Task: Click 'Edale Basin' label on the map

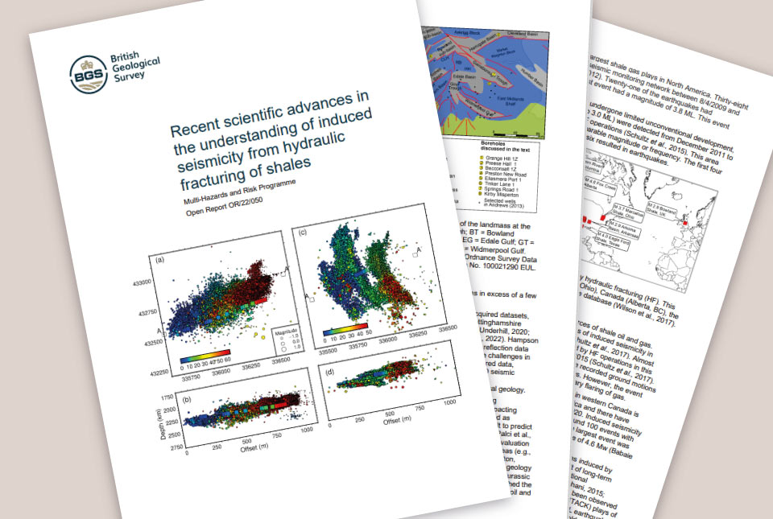Action: click(x=464, y=77)
